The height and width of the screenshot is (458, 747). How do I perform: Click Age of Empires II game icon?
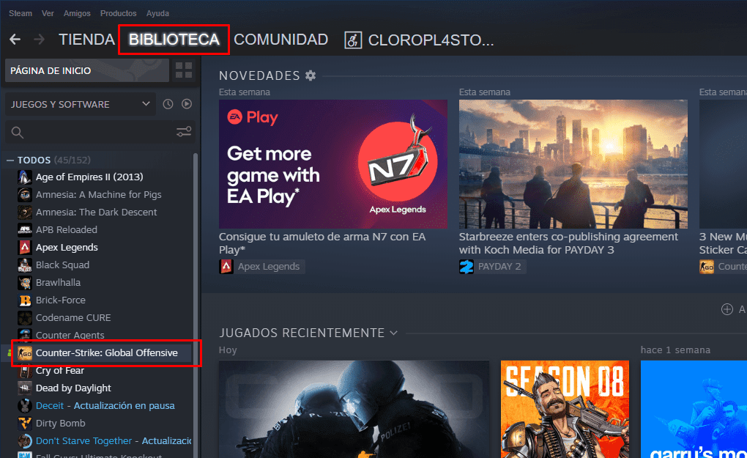pos(25,177)
